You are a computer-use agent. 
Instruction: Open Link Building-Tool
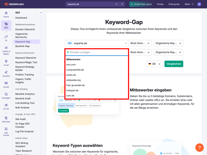[x=25, y=103]
